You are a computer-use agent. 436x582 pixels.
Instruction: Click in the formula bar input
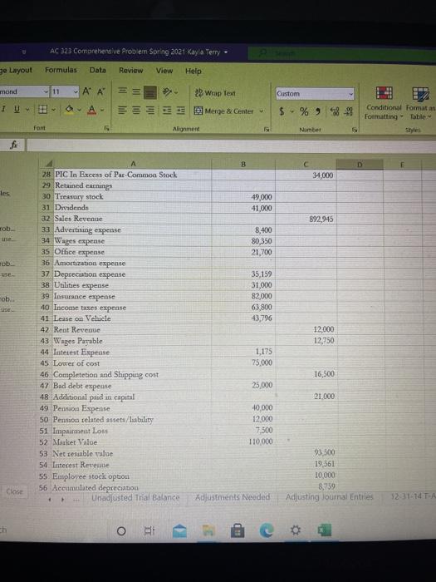[x=231, y=145]
